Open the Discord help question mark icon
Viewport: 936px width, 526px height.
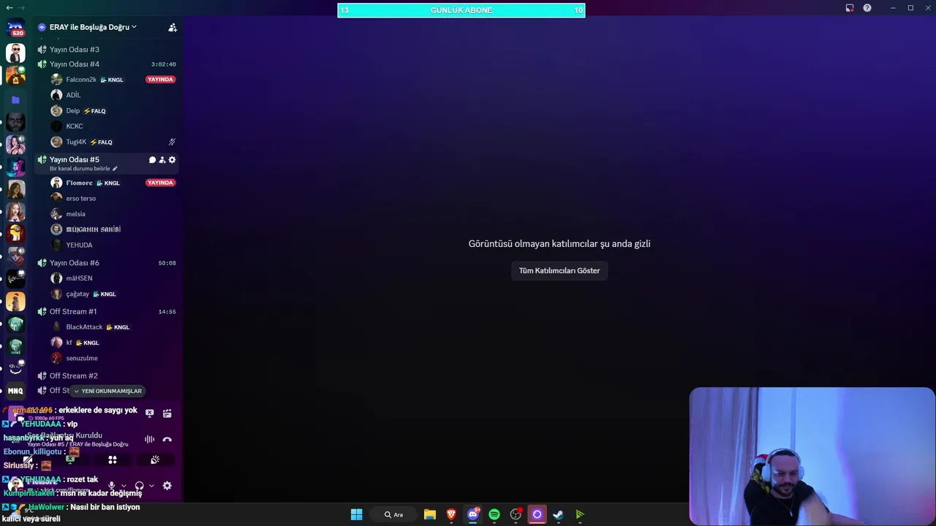pos(867,8)
